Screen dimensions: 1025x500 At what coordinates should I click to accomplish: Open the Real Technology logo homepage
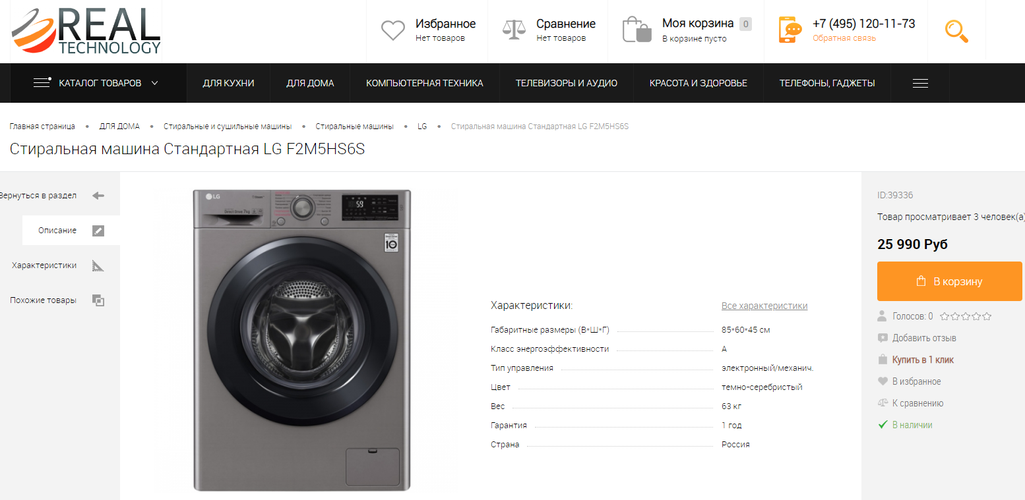coord(86,31)
